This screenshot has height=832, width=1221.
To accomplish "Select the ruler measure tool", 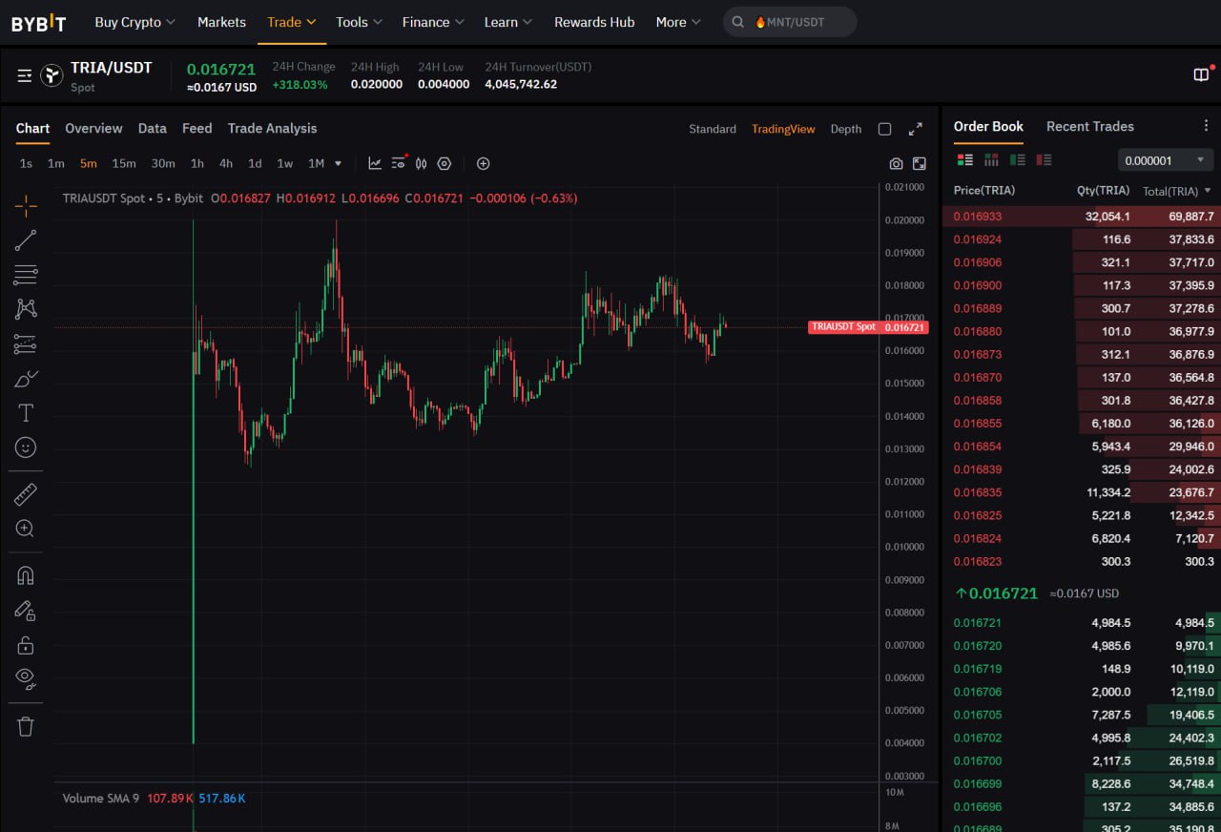I will 26,494.
